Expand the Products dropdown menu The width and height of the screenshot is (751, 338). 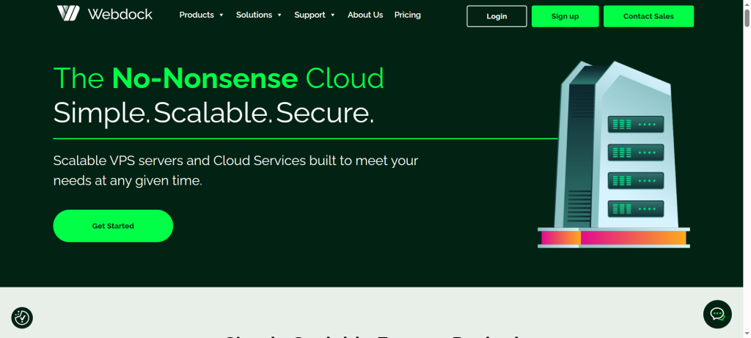click(x=202, y=15)
